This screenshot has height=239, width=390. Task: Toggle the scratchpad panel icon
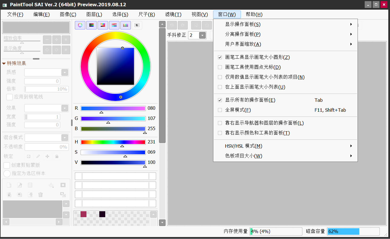(x=137, y=25)
